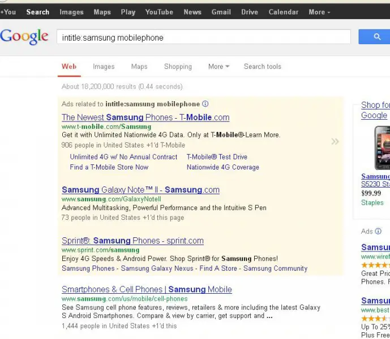The height and width of the screenshot is (339, 390).
Task: Expand the More dropdown in black top bar
Action: [319, 12]
